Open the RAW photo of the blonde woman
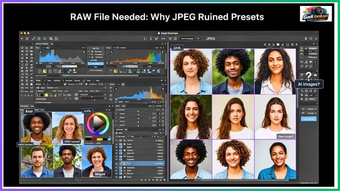Screen dimensions: 340x191 68,128
